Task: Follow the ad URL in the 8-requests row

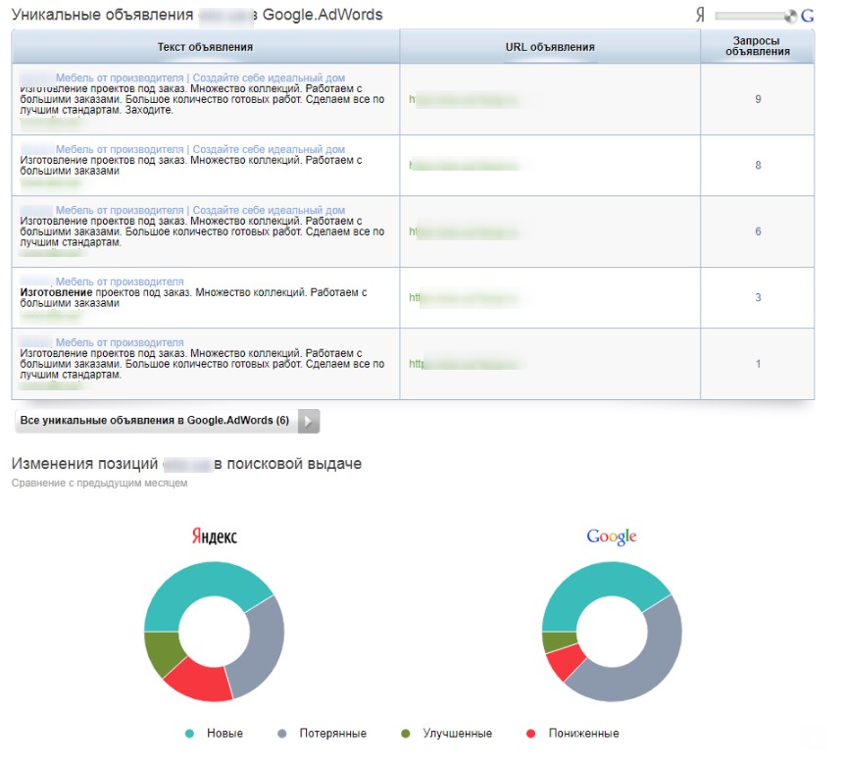Action: pos(464,165)
